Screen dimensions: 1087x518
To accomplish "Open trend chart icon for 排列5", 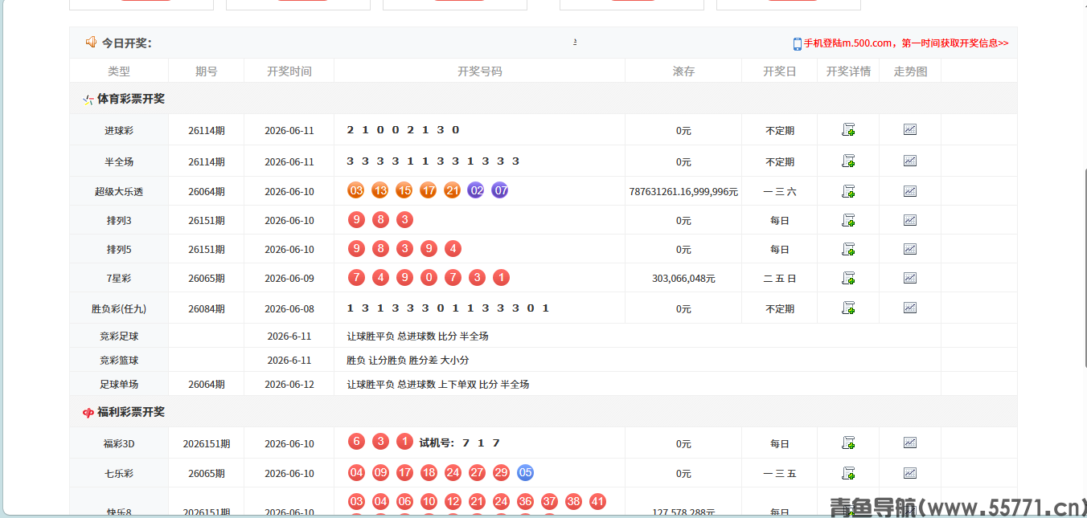I will pyautogui.click(x=910, y=249).
